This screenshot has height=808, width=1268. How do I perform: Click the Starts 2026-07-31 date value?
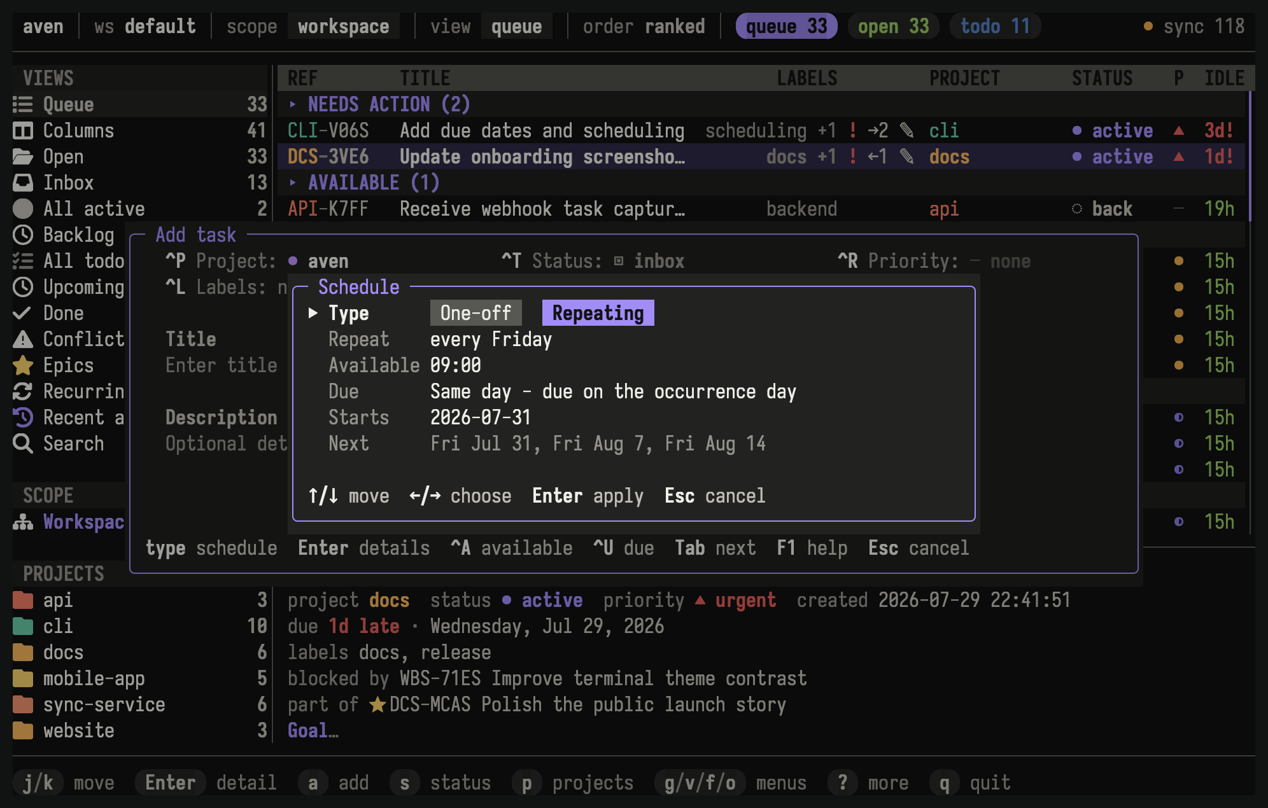point(481,417)
